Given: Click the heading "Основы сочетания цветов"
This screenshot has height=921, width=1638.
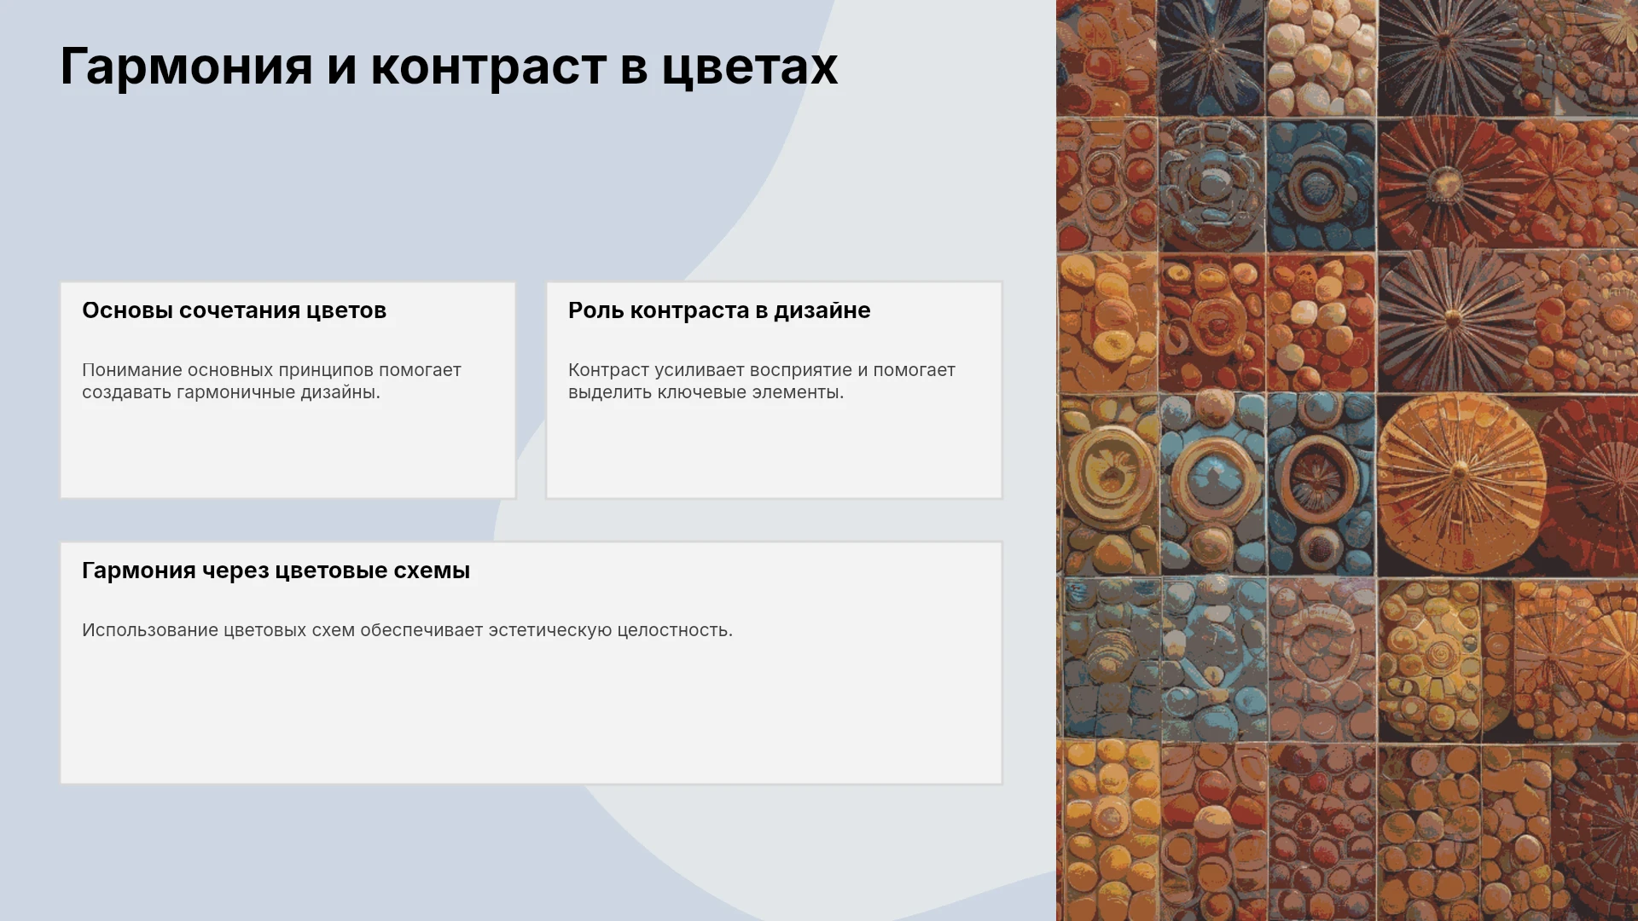Looking at the screenshot, I should 234,310.
